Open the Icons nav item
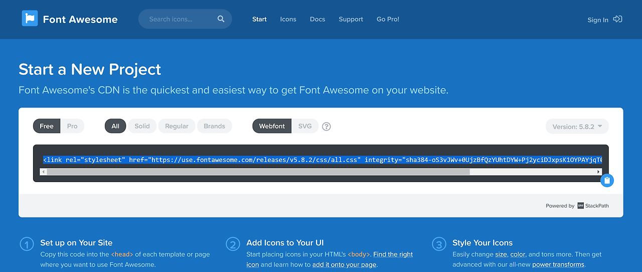This screenshot has width=642, height=272. pyautogui.click(x=288, y=19)
